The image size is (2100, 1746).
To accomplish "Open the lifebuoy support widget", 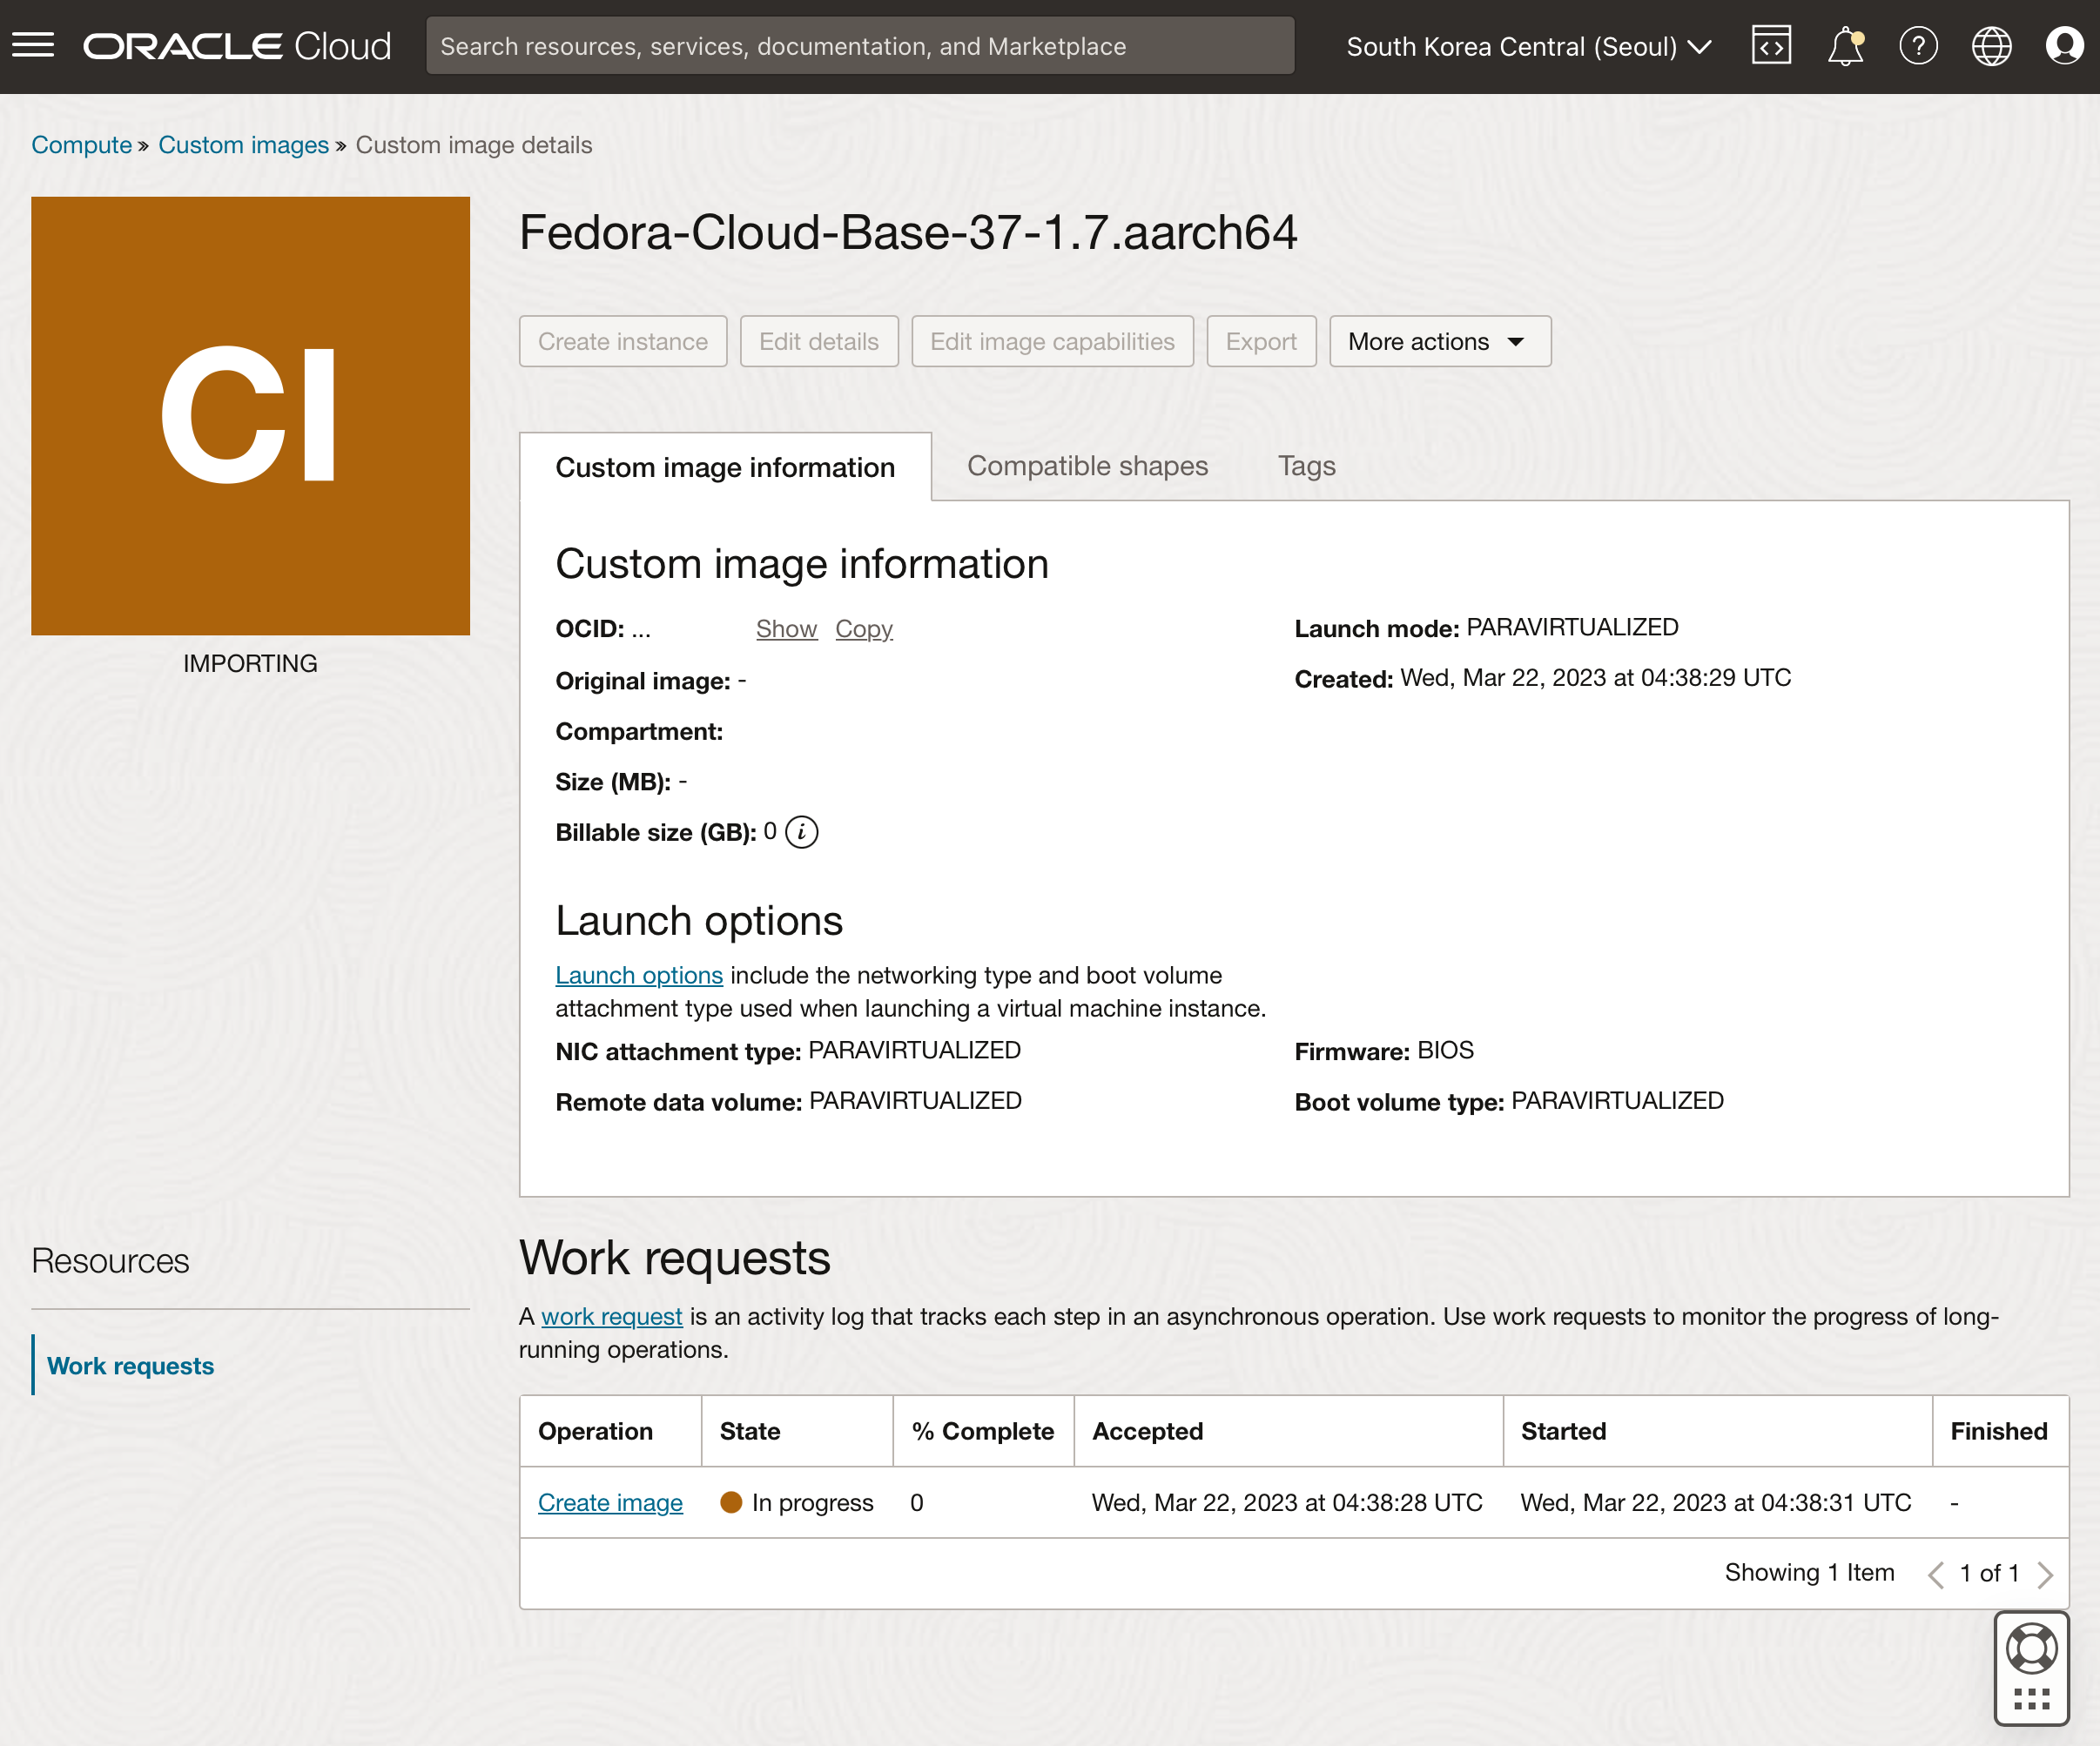I will pyautogui.click(x=2031, y=1648).
